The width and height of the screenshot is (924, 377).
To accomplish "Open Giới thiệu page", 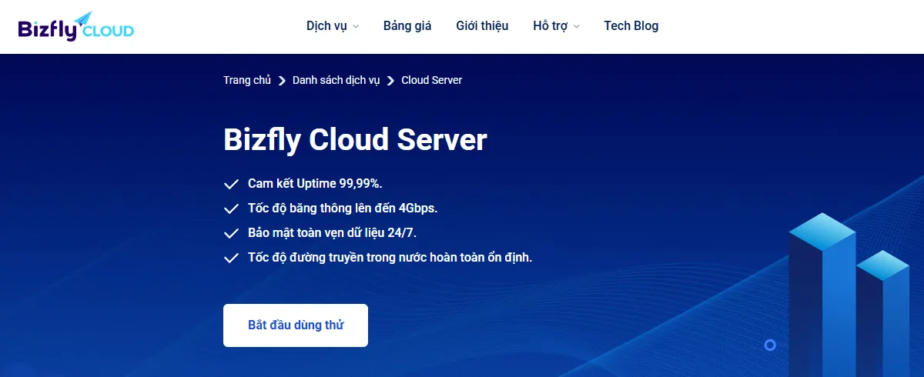I will 482,25.
